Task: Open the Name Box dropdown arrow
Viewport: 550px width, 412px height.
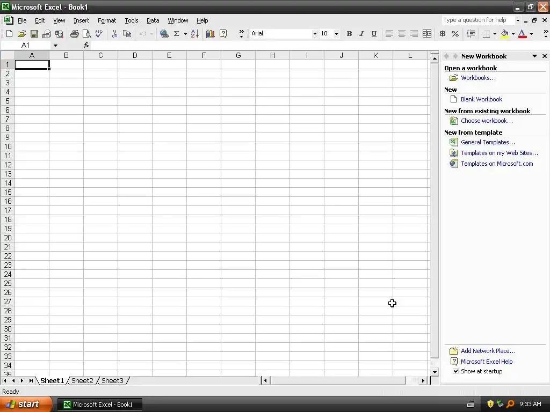Action: [x=55, y=45]
